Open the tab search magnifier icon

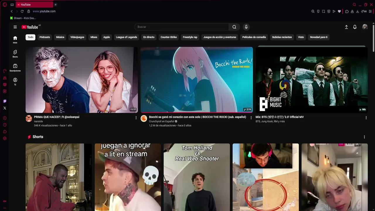point(354,5)
